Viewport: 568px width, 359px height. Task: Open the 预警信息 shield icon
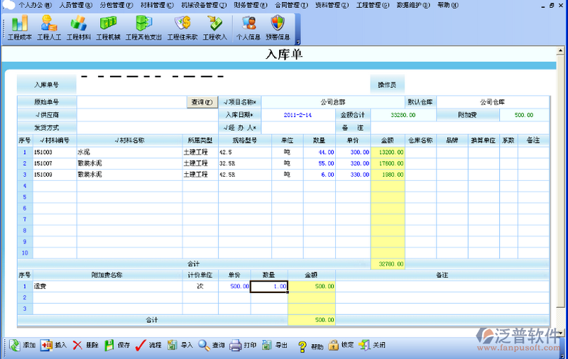click(277, 26)
